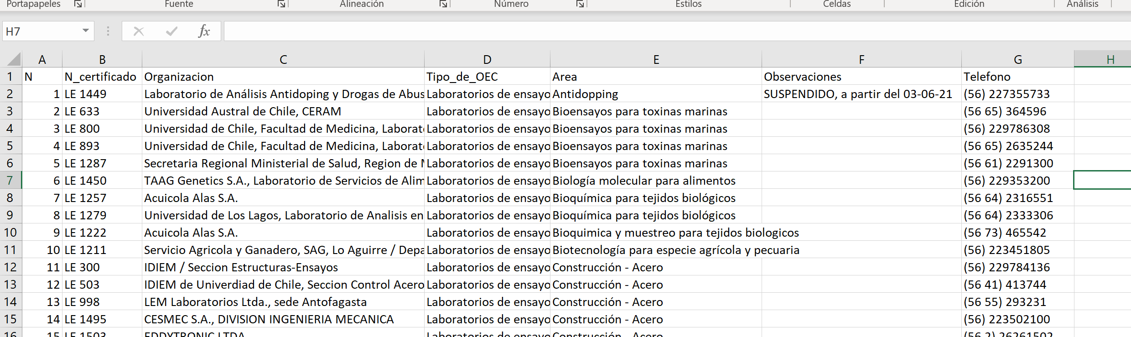Click the Insert Function fx icon
This screenshot has width=1131, height=337.
[x=204, y=31]
